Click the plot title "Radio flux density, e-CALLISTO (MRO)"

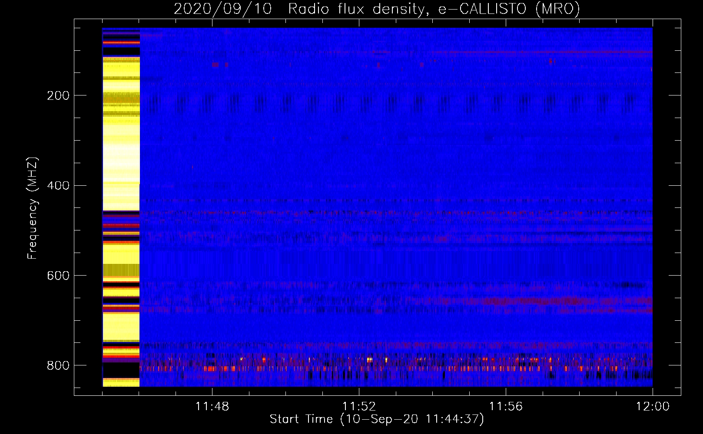434,9
